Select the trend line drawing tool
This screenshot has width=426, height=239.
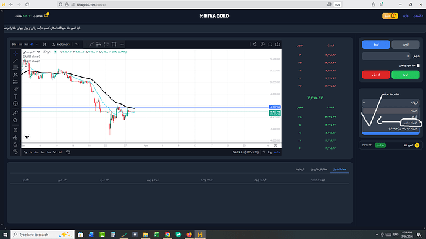pos(15,61)
